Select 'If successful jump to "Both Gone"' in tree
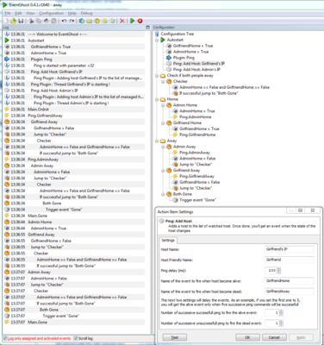This screenshot has width=324, height=345. [x=209, y=93]
